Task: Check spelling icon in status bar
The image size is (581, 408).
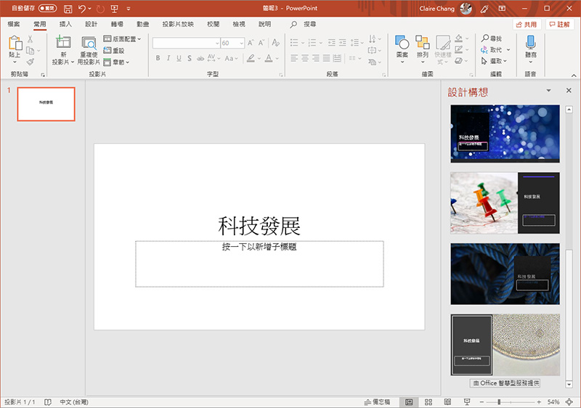Action: point(48,402)
